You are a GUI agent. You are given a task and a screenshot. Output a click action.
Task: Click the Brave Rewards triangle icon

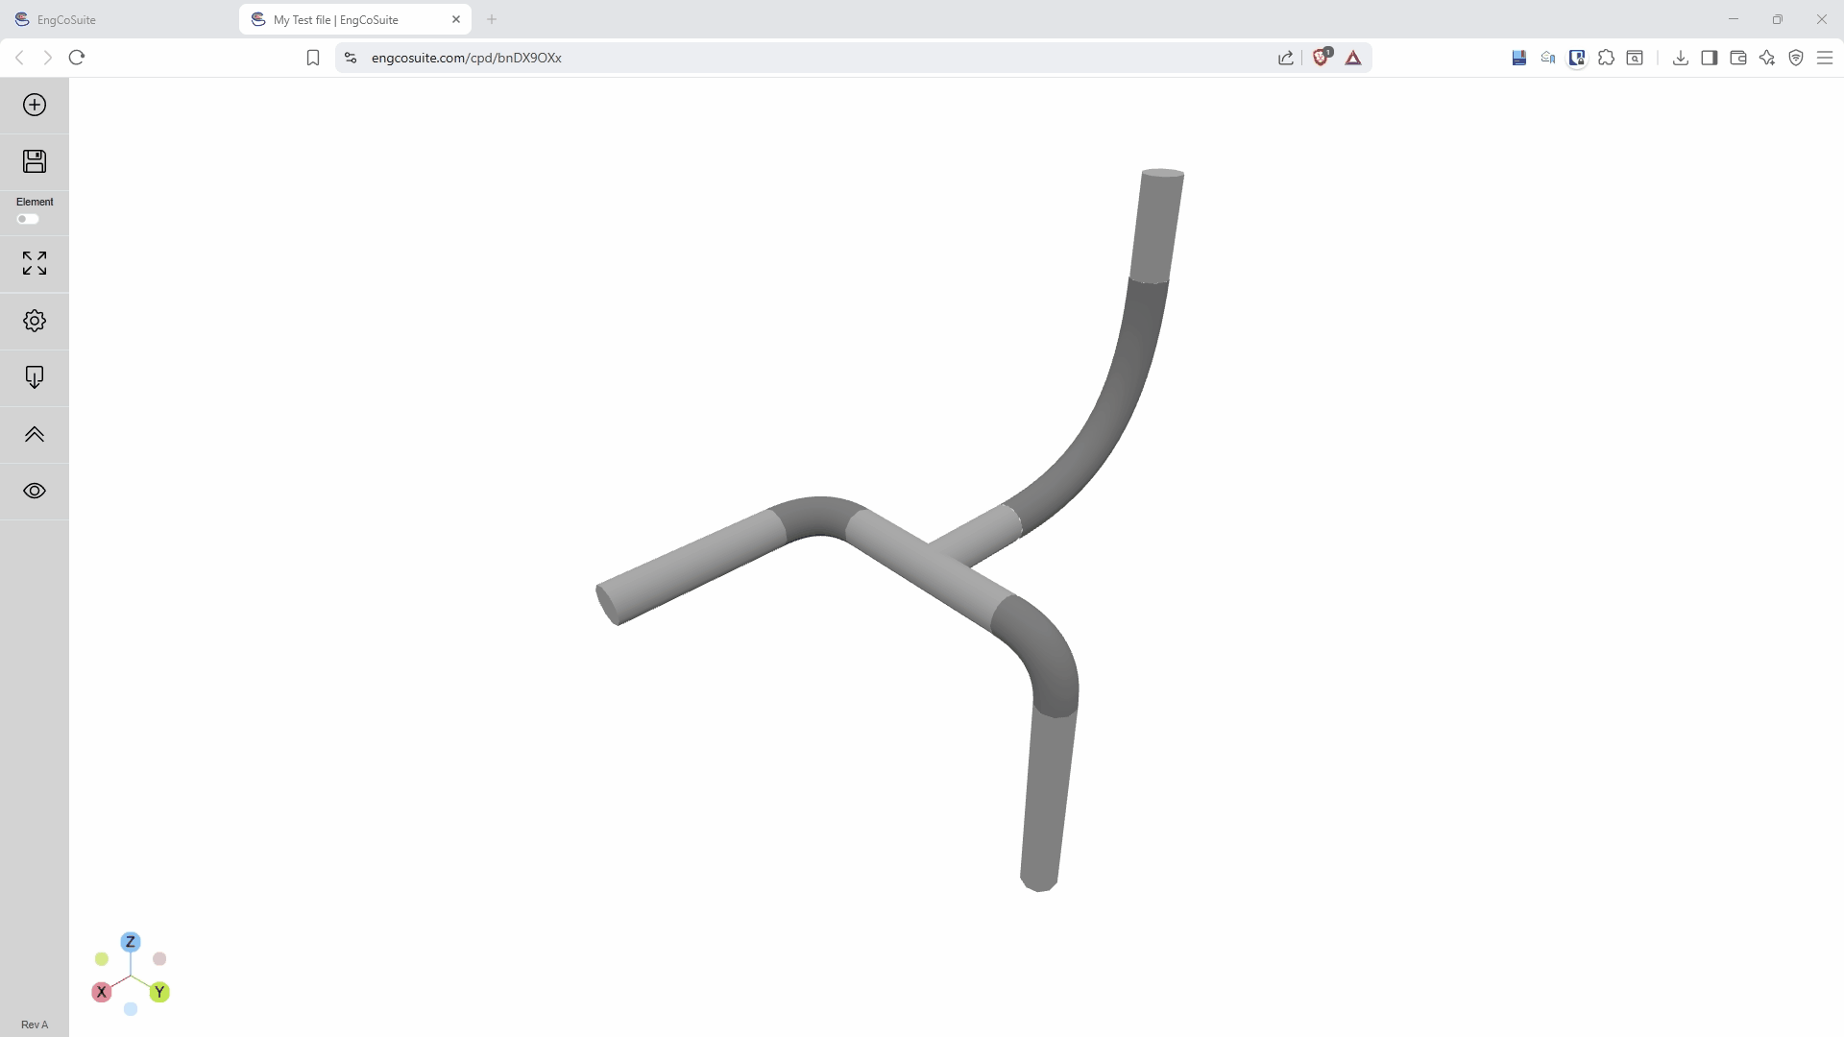pos(1353,58)
